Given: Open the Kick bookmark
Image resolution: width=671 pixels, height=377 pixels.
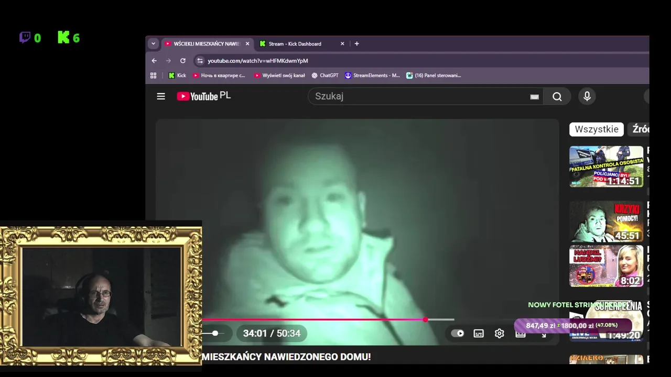Looking at the screenshot, I should pos(177,75).
